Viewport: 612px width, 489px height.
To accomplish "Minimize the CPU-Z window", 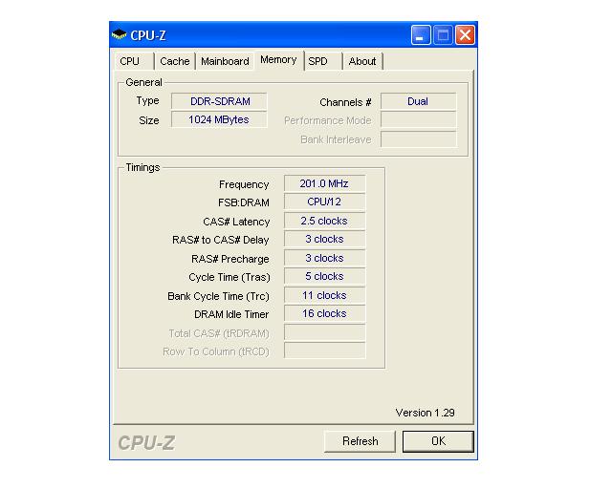I will [x=421, y=35].
